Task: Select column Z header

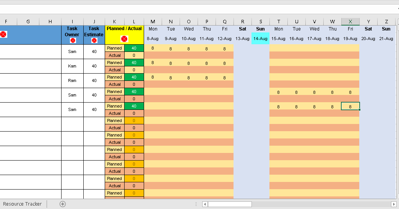Action: click(x=386, y=22)
